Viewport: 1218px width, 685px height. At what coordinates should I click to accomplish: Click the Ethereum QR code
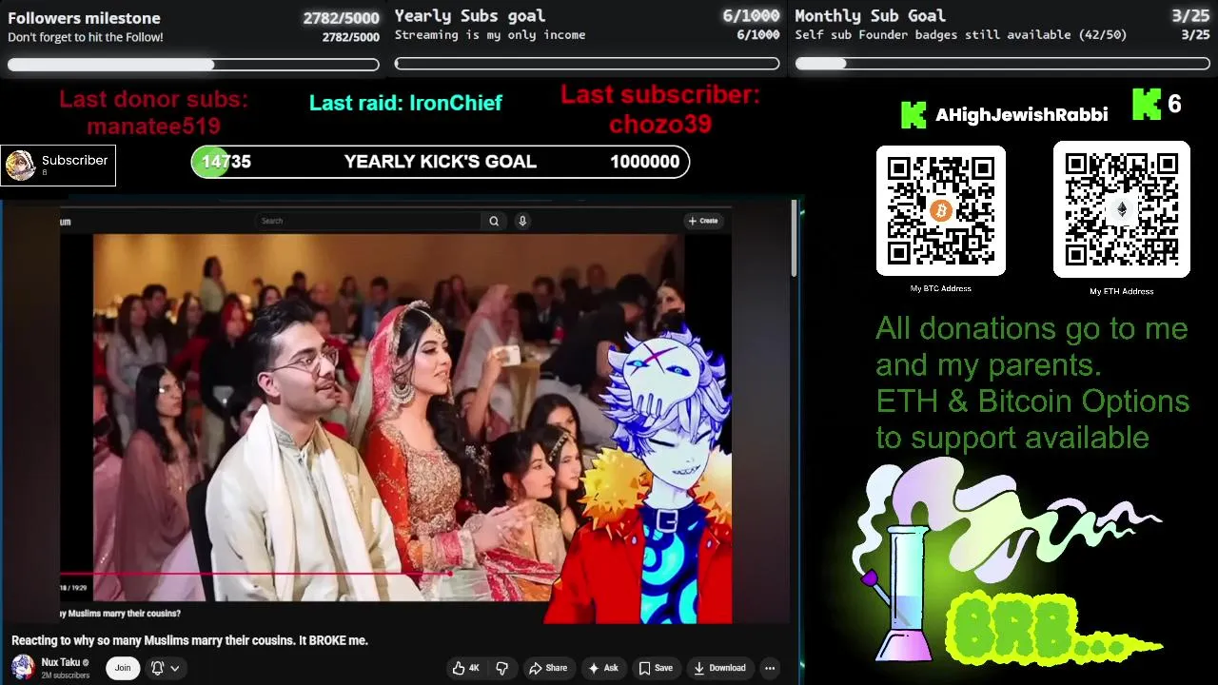pyautogui.click(x=1122, y=209)
